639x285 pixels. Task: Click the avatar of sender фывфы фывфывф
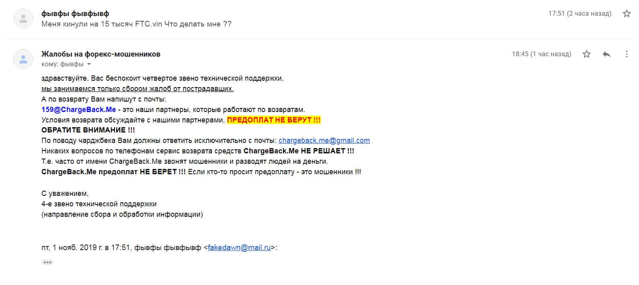[23, 18]
